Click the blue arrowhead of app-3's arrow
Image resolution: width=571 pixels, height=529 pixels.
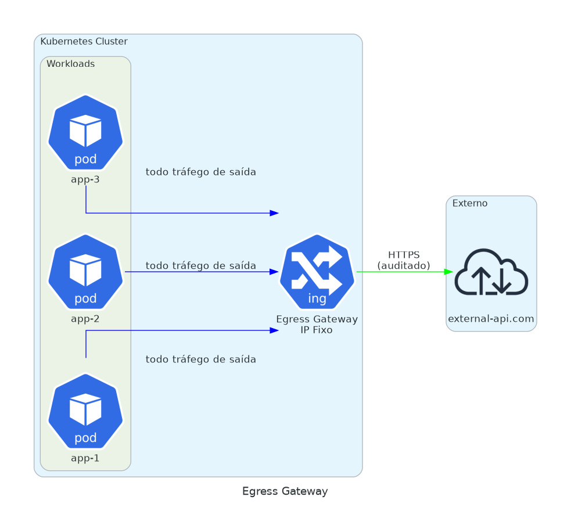click(274, 213)
